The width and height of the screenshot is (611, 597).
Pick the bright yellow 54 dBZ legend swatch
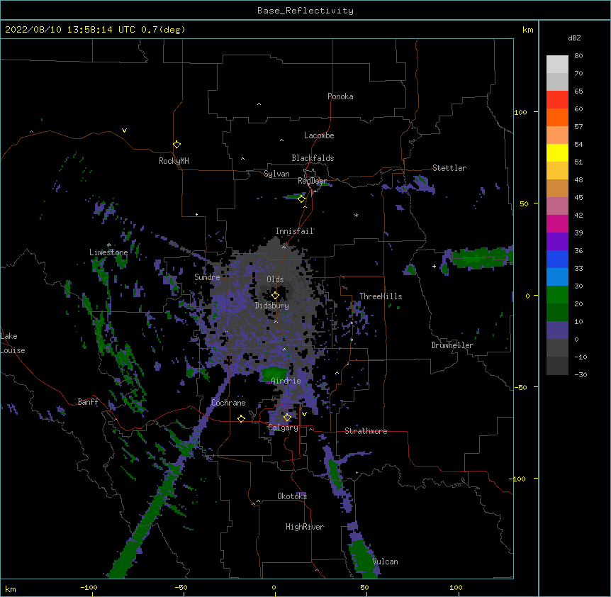(557, 152)
